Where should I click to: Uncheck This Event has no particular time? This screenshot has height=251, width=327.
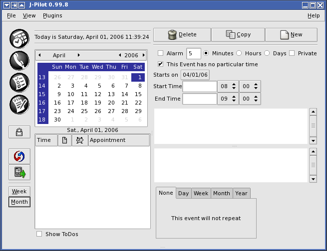[x=161, y=64]
